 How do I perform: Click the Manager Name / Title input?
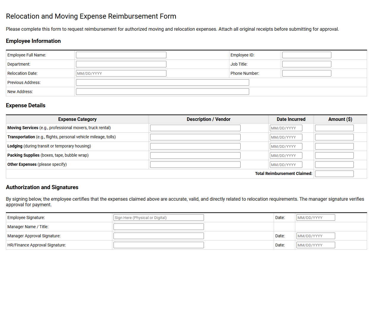coord(159,227)
